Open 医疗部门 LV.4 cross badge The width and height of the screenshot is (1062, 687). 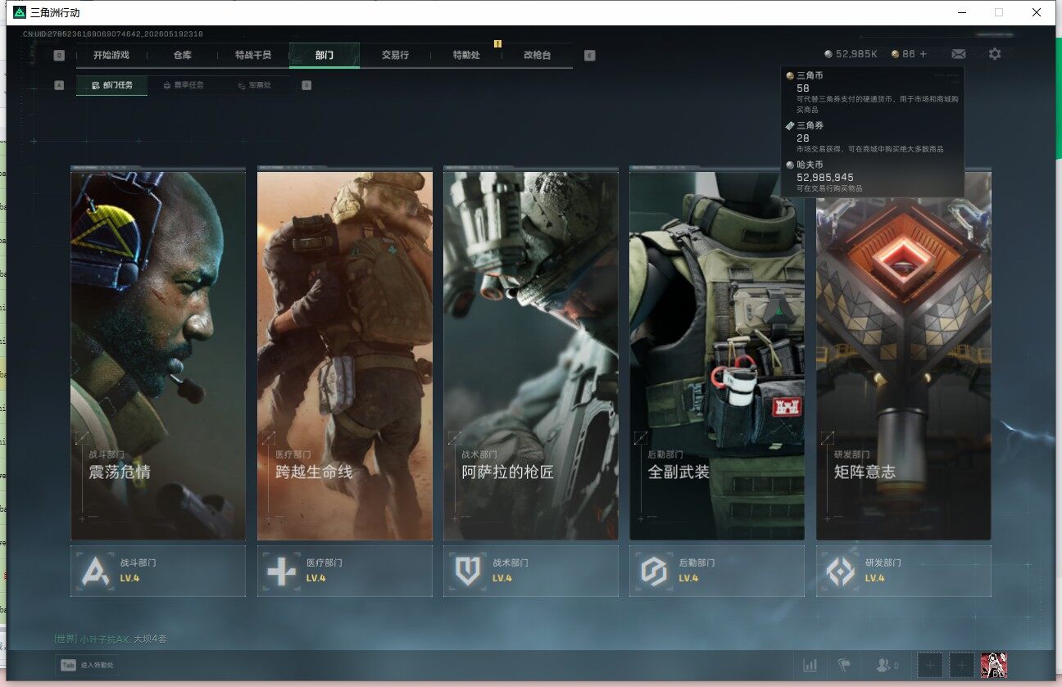[344, 572]
